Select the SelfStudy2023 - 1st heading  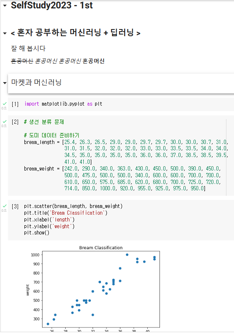click(x=52, y=5)
